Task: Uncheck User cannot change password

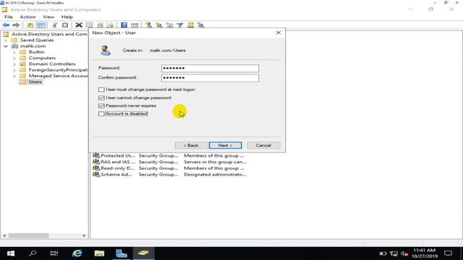Action: (x=101, y=97)
